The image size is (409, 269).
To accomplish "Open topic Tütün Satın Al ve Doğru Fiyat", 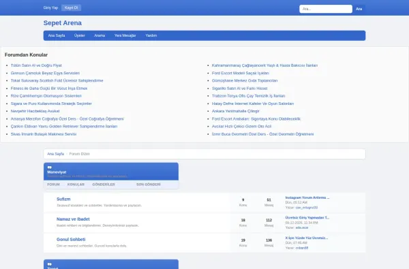I will [x=36, y=65].
